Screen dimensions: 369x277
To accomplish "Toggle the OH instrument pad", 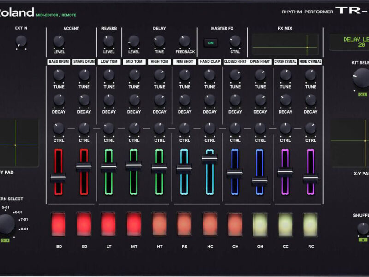I will [x=260, y=224].
